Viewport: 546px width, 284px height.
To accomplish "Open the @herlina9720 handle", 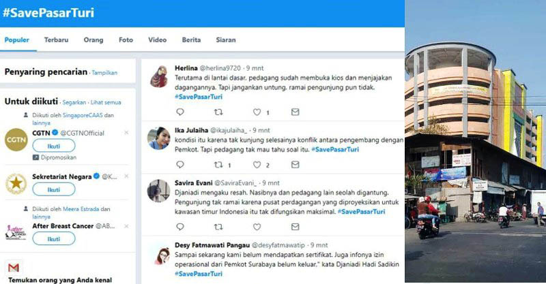I will click(x=220, y=68).
